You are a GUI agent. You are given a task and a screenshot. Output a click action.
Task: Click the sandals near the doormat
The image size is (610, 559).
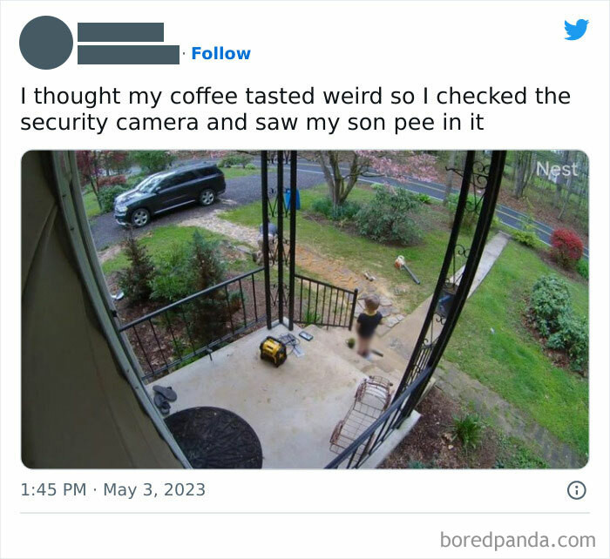(x=164, y=399)
